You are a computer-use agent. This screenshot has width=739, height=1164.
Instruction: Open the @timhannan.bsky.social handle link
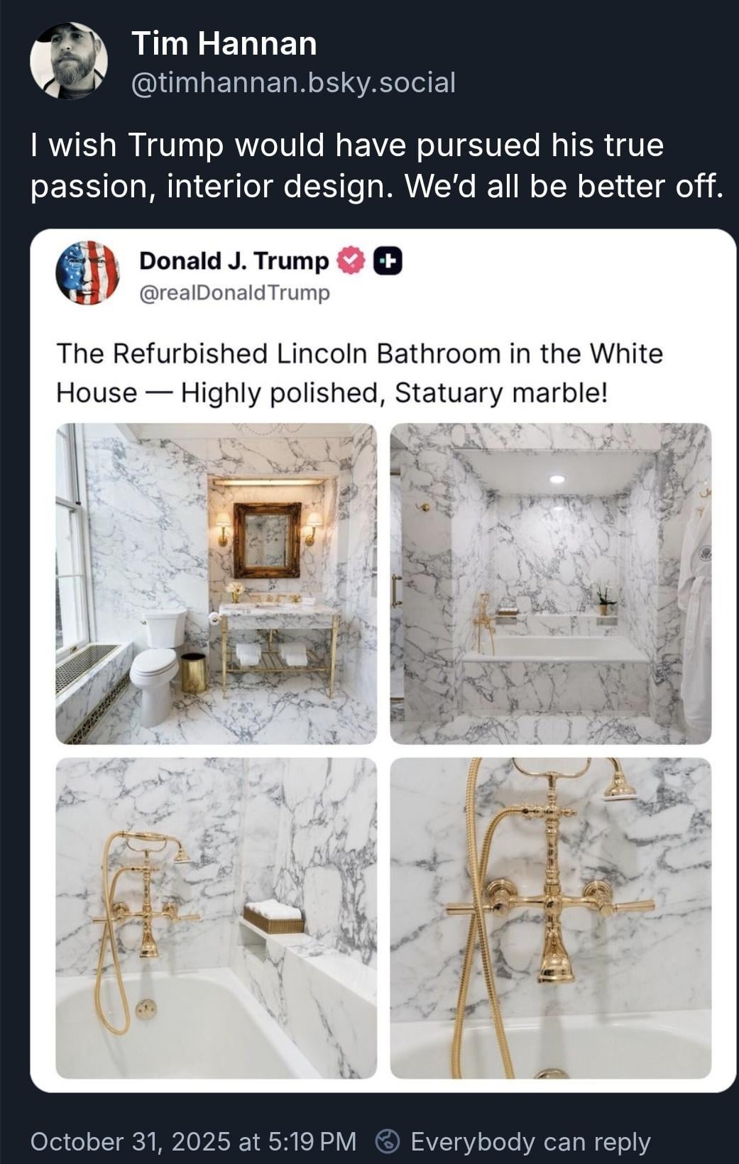click(x=293, y=83)
